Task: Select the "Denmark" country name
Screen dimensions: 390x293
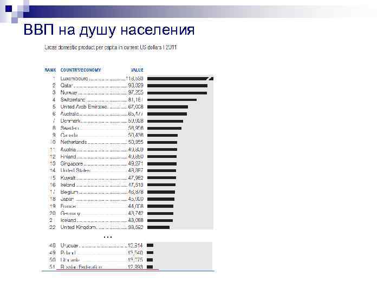Action: pyautogui.click(x=70, y=121)
